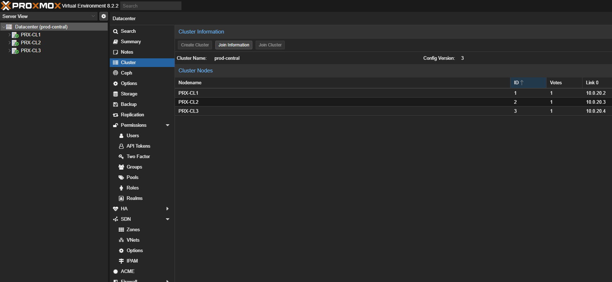Screen dimensions: 612x282
Task: Click the grid icon beside Zones
Action: point(121,230)
